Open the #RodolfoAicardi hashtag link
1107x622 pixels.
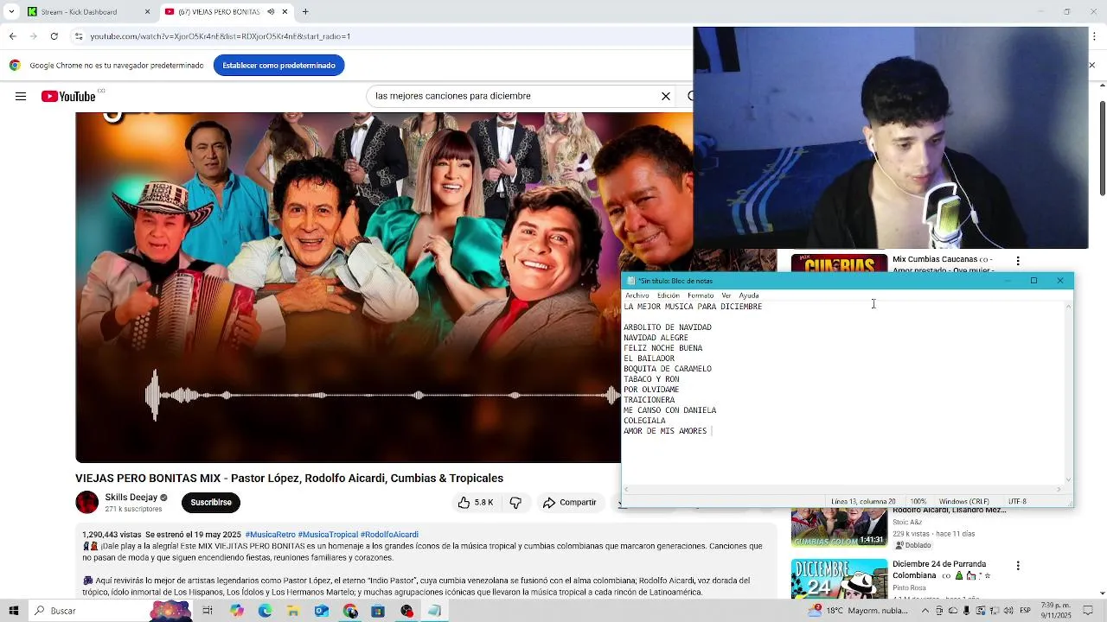click(x=389, y=535)
